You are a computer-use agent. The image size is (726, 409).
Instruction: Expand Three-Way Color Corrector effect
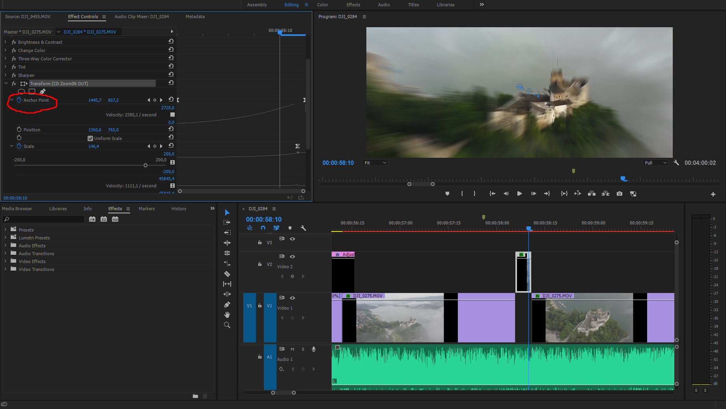pyautogui.click(x=5, y=58)
